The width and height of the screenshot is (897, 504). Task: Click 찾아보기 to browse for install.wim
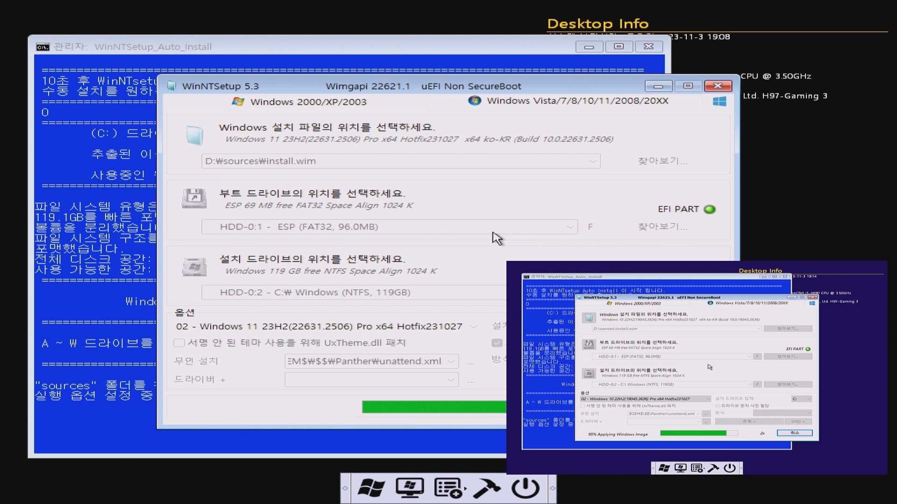click(x=662, y=161)
